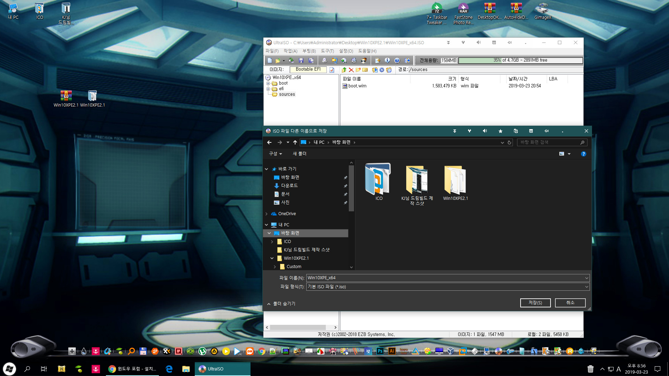This screenshot has height=376, width=669.
Task: Click 폴더 숨기기 to hide folders
Action: pyautogui.click(x=281, y=304)
